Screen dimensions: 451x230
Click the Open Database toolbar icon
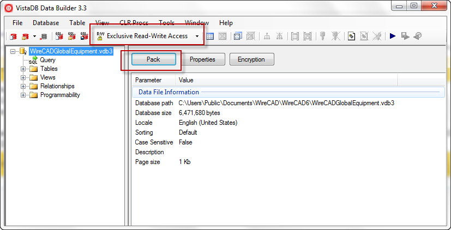pos(25,36)
